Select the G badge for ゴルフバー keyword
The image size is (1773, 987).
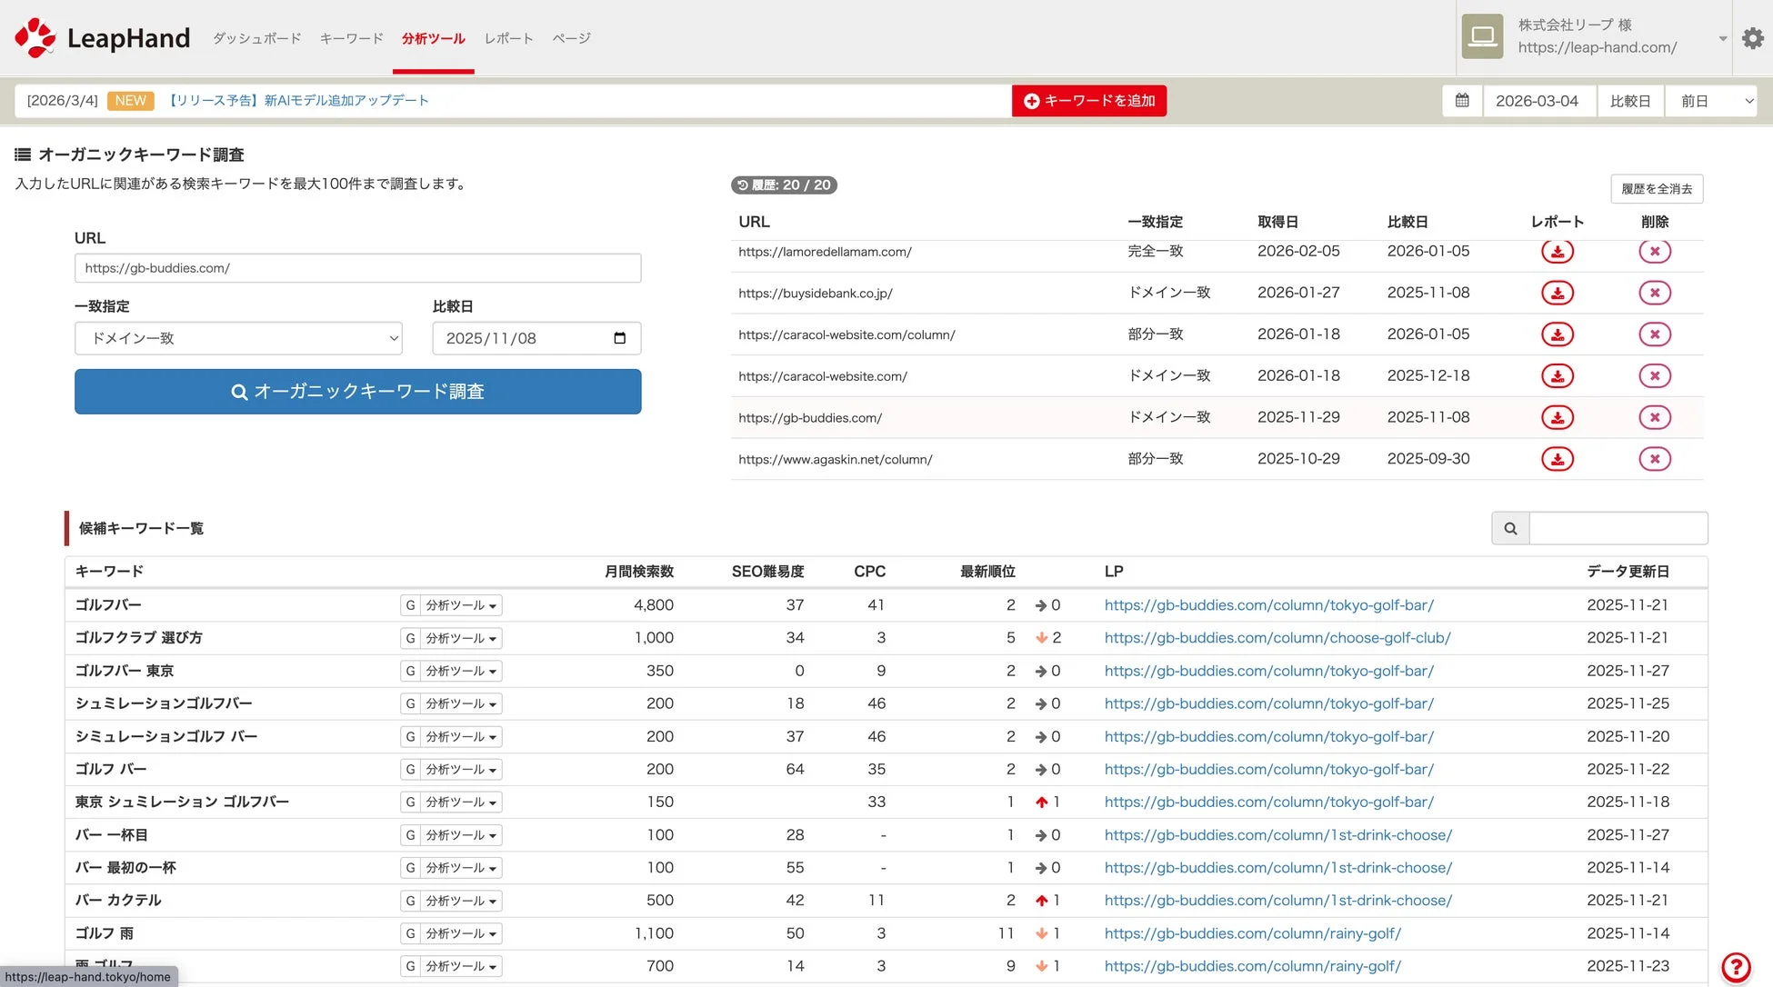coord(410,604)
